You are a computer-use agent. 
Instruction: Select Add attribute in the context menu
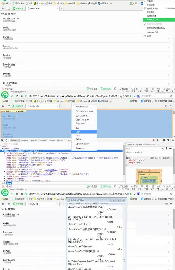click(x=82, y=106)
